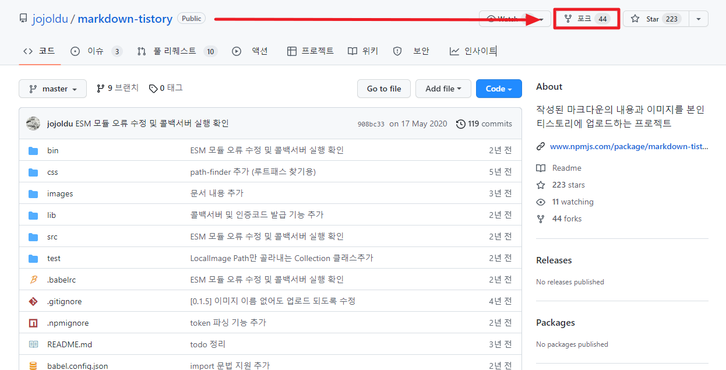Click the clock icon beside 119 commits
The image size is (726, 370).
(x=461, y=124)
